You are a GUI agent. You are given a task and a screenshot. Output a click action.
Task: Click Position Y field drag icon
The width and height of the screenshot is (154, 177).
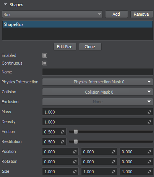click(x=113, y=152)
